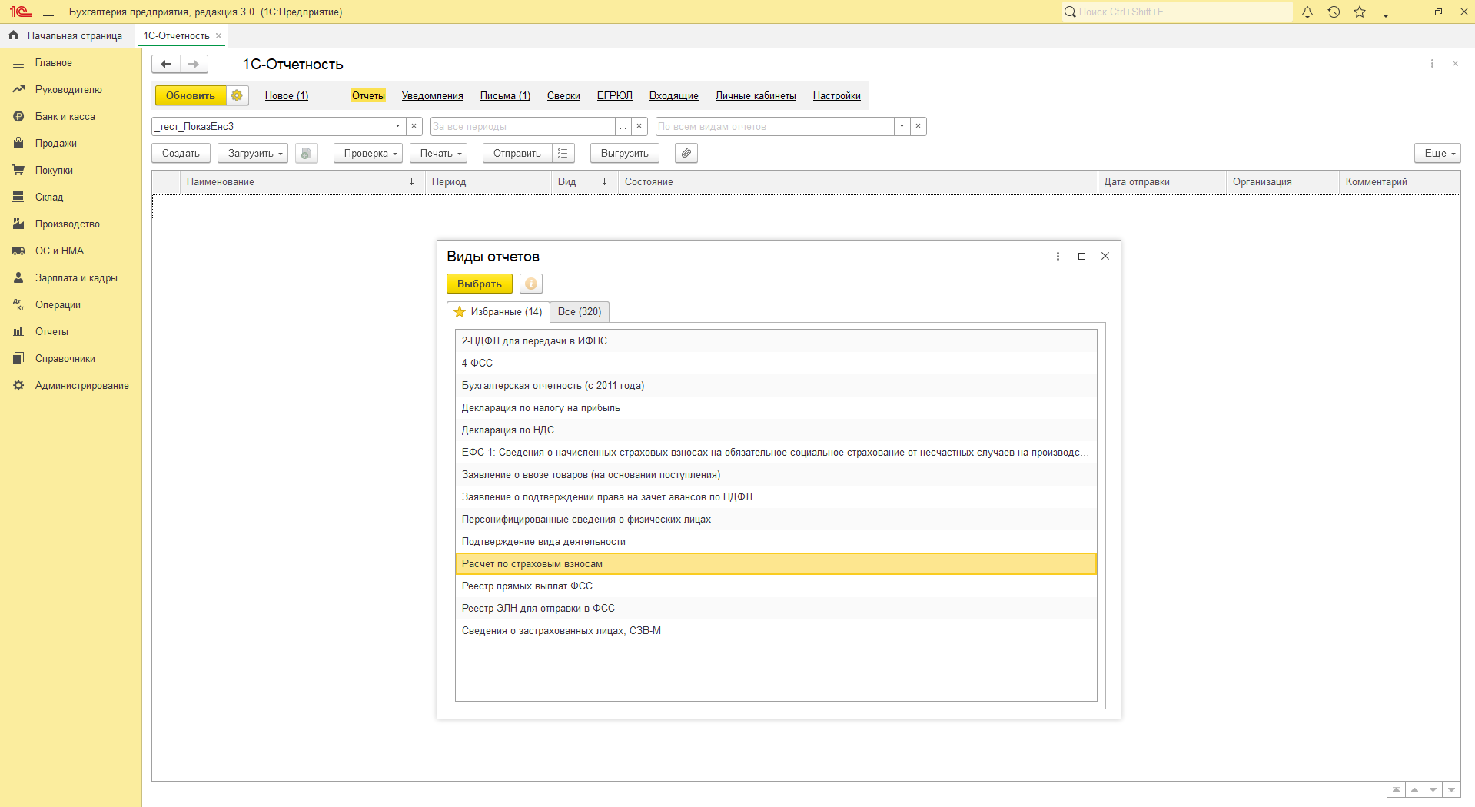Switch to Уведомления section
This screenshot has height=807, width=1475.
pyautogui.click(x=433, y=95)
